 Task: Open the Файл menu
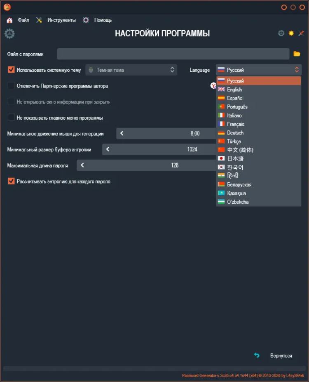(x=23, y=20)
